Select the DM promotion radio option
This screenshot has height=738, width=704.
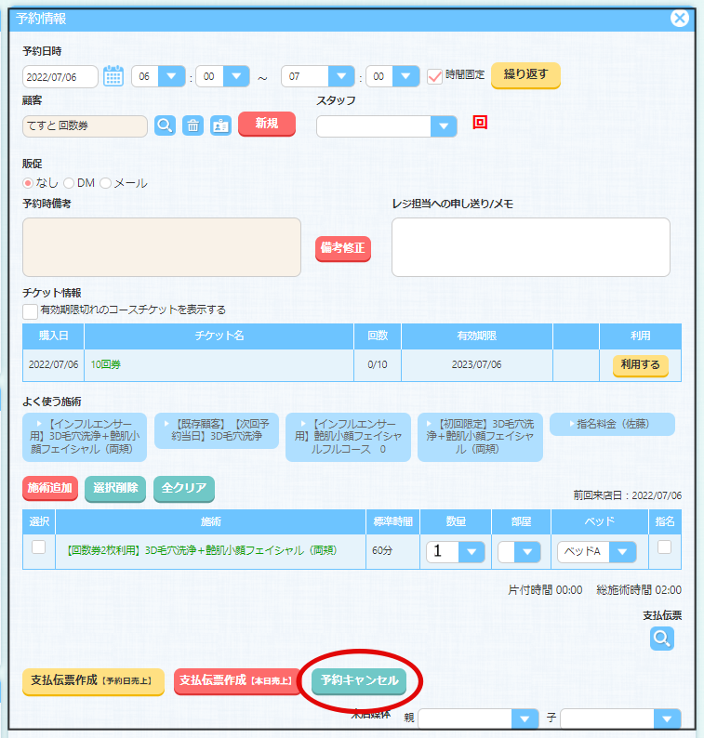point(69,183)
